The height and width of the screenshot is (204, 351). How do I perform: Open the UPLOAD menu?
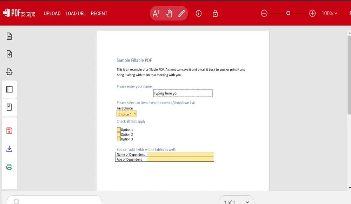tap(52, 13)
